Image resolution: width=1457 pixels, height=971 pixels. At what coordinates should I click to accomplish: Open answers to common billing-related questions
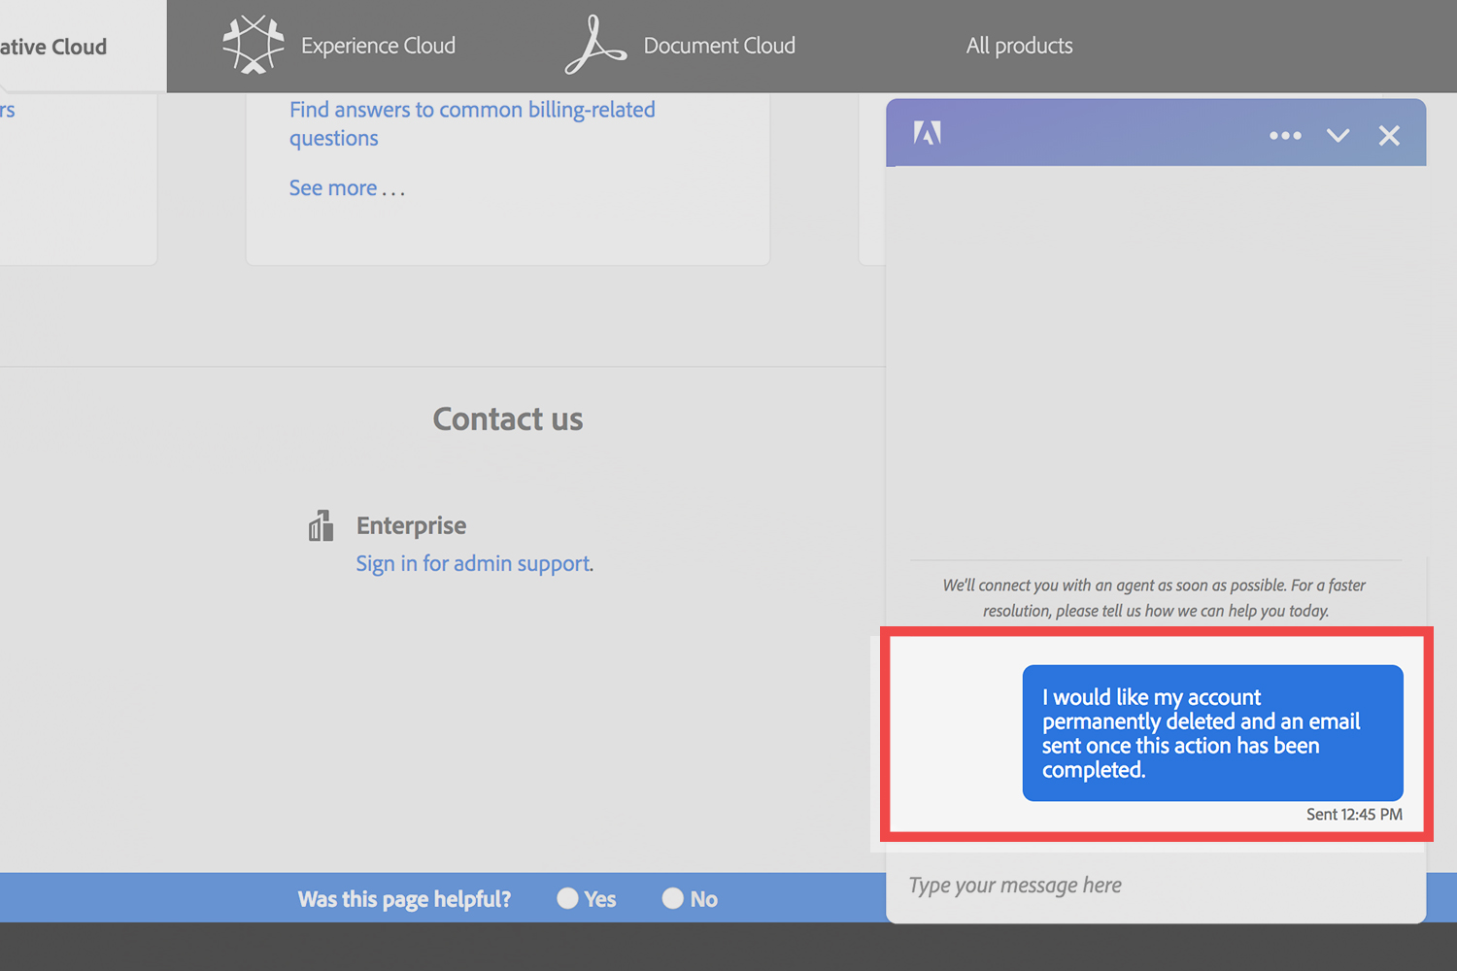(x=472, y=123)
